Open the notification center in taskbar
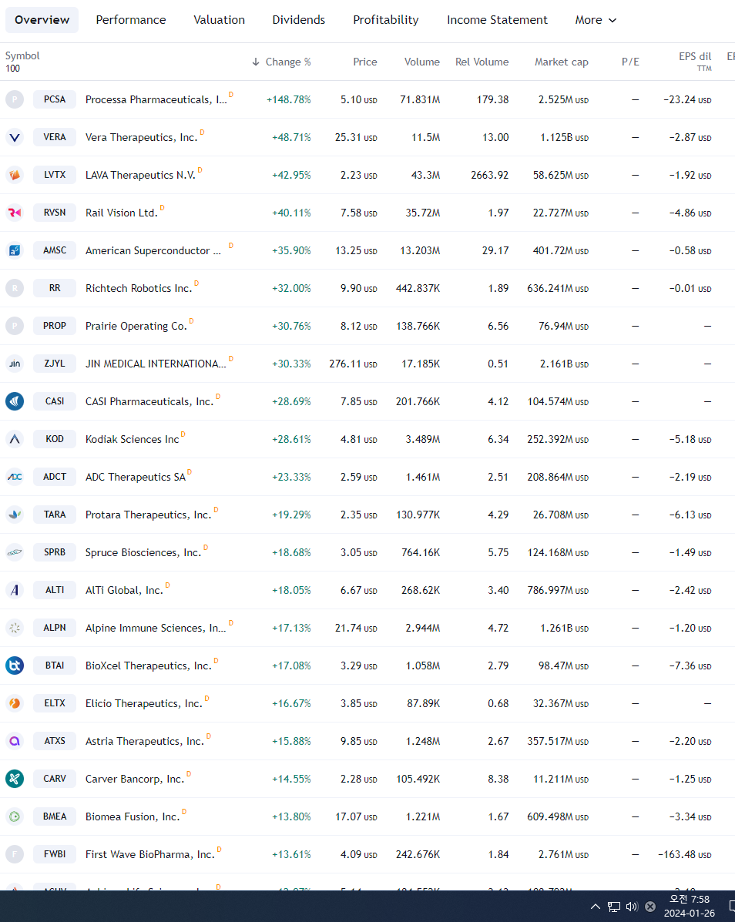Screen dimensions: 735x922 coord(731,906)
